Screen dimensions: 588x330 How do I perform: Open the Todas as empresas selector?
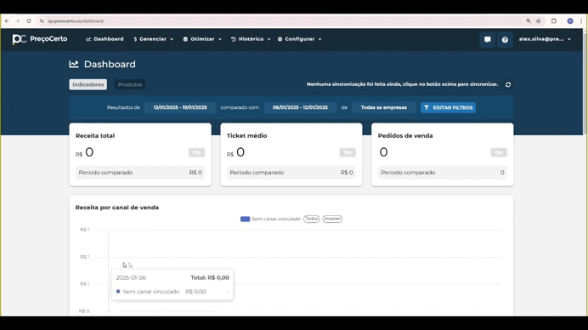coord(383,107)
